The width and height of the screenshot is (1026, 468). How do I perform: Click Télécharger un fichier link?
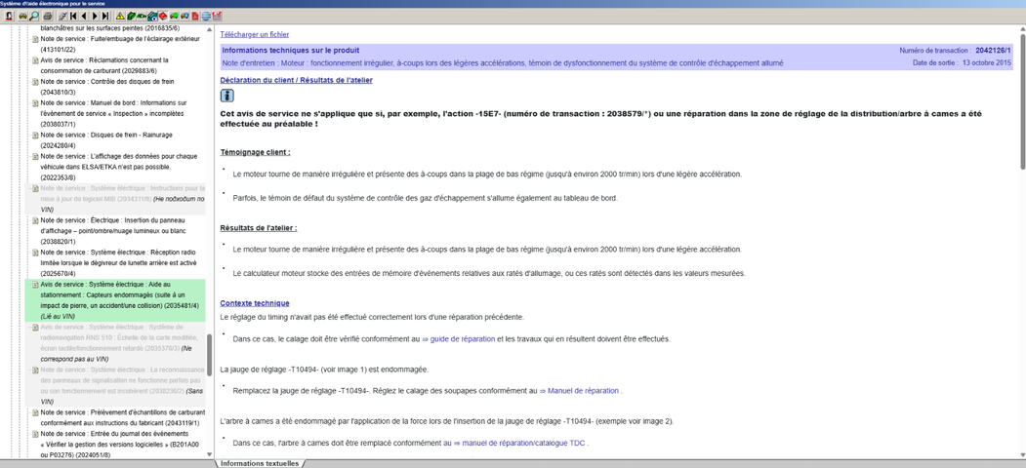pyautogui.click(x=254, y=34)
